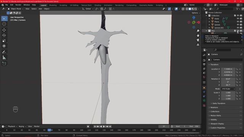Image resolution: width=244 pixels, height=137 pixels.
Task: Expand the Delta Transform panel
Action: coord(218,104)
